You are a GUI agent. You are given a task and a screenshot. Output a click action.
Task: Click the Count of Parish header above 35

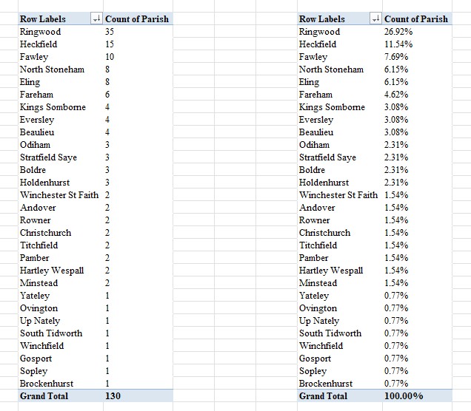(x=137, y=18)
